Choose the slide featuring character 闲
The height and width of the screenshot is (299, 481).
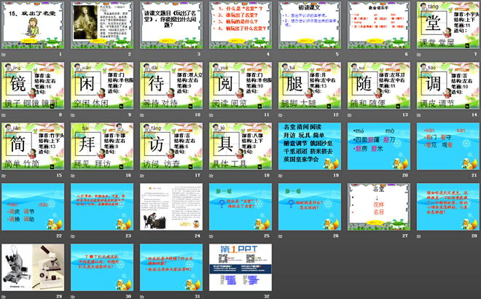click(101, 85)
